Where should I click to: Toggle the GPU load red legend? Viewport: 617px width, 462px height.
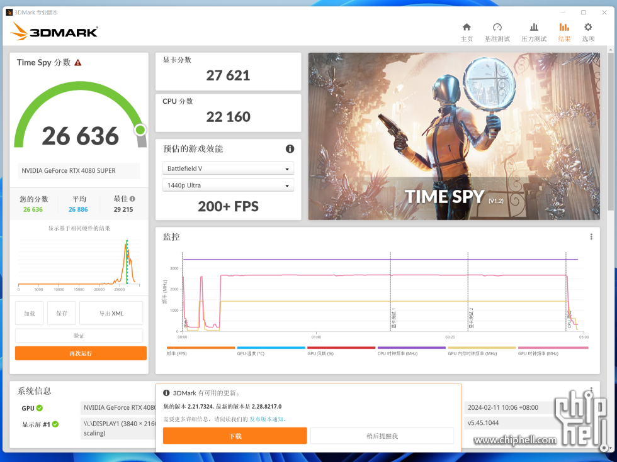tap(341, 351)
